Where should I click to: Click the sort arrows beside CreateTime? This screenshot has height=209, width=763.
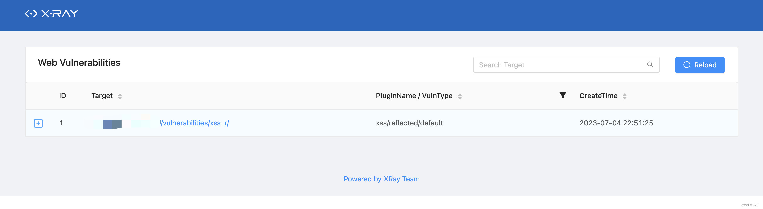[624, 96]
